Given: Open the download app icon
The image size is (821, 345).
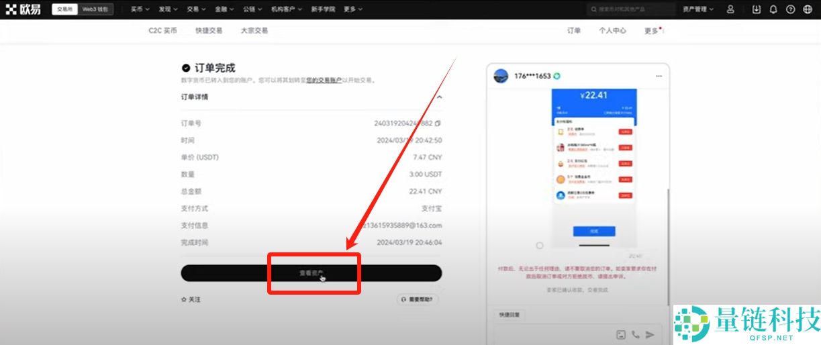Looking at the screenshot, I should pos(757,9).
